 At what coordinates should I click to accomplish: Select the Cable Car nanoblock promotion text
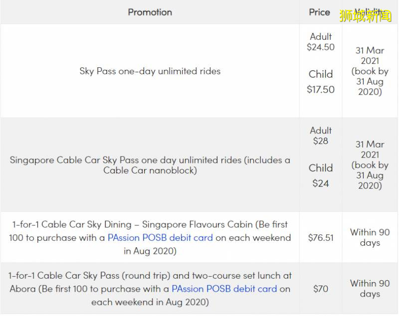tap(150, 165)
